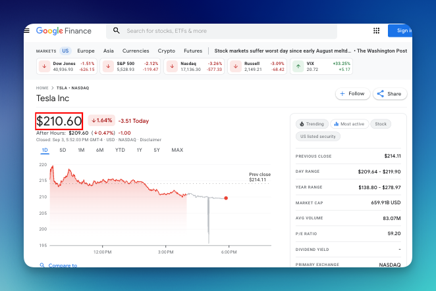Click the VIX up arrow icon
Screen dimensions: 436x291
298,66
